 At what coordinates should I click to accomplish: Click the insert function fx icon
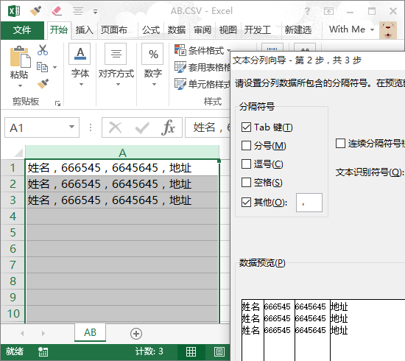[168, 127]
